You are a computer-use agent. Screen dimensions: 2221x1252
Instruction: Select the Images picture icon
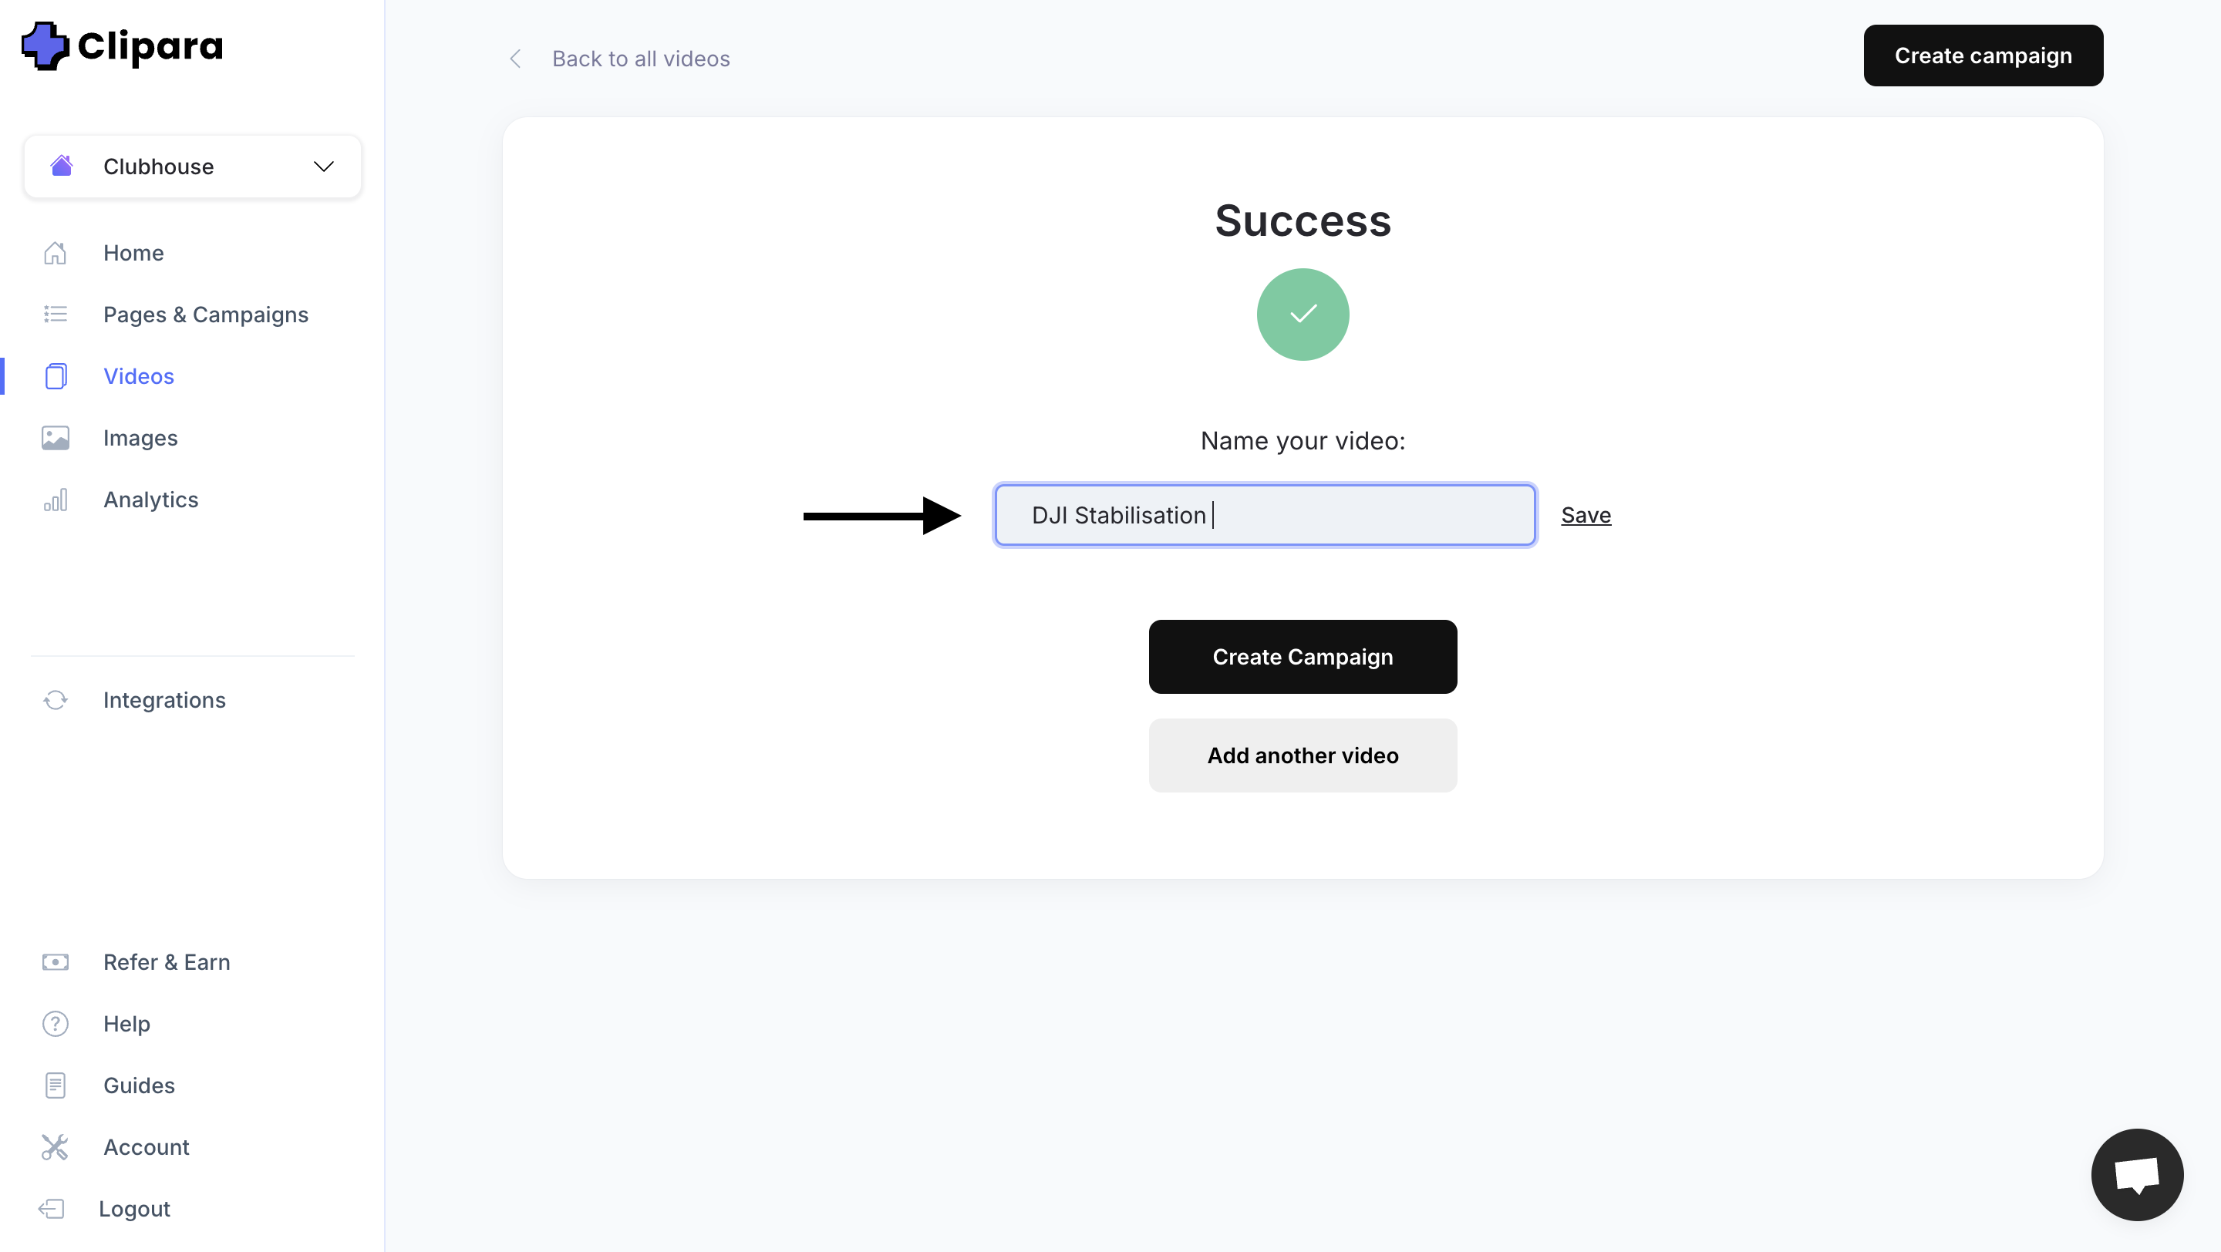point(56,438)
